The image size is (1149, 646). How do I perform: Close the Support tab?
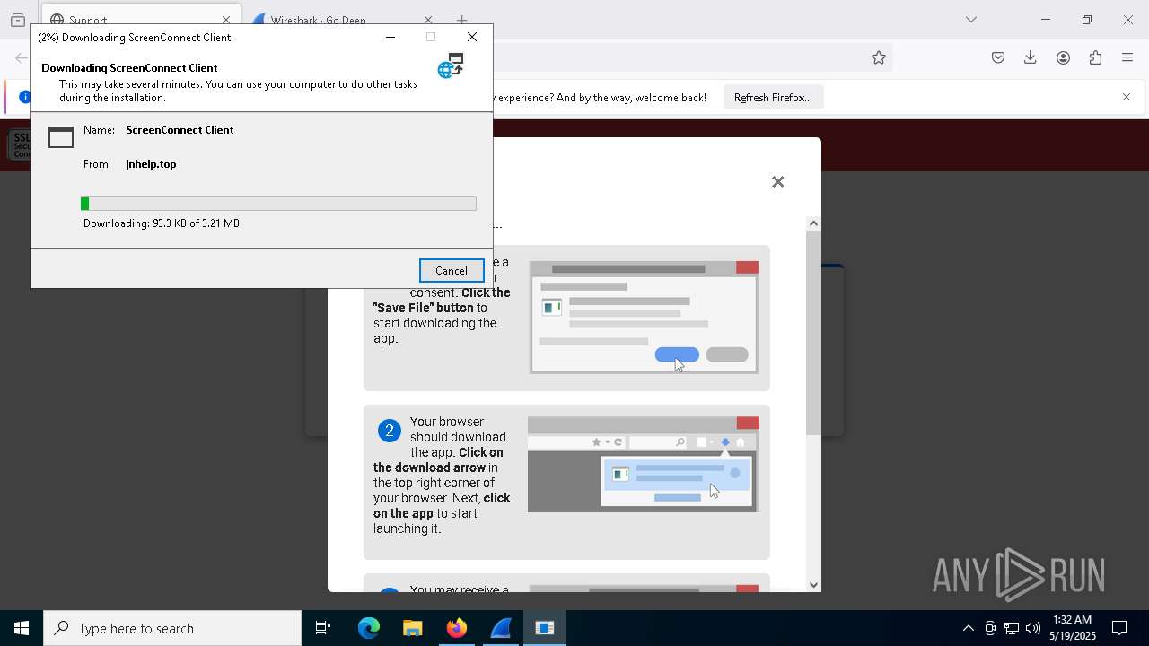coord(226,20)
